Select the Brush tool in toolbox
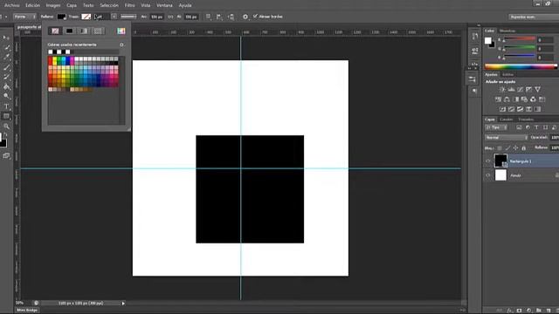 (x=6, y=67)
